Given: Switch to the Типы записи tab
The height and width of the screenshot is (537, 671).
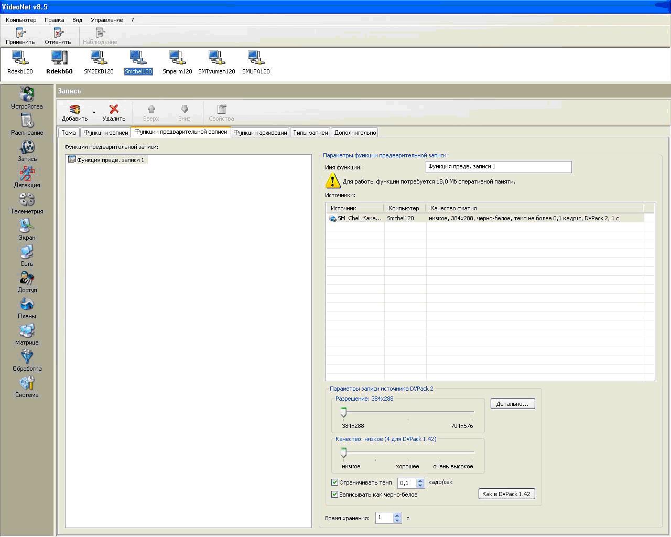Looking at the screenshot, I should point(310,133).
